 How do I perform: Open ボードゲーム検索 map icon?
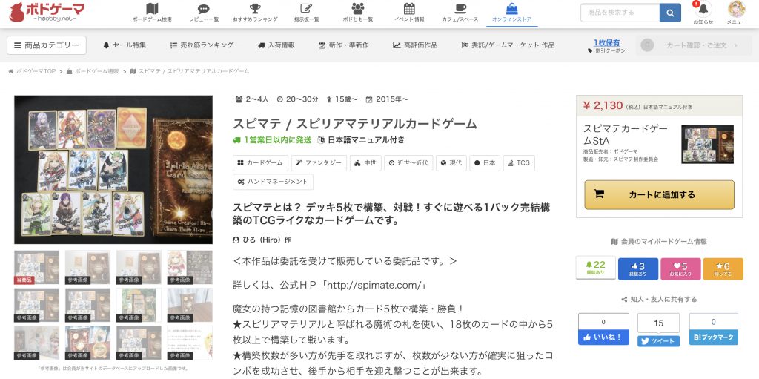[x=152, y=9]
